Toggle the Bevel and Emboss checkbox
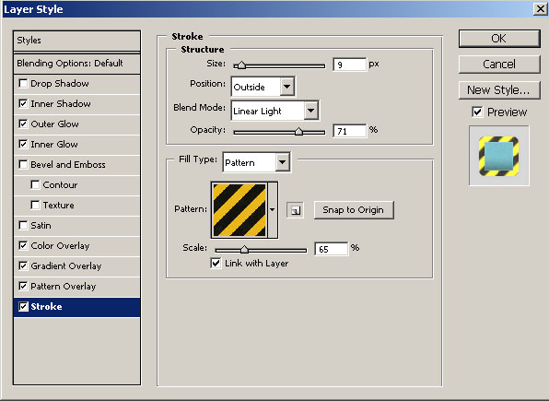Image resolution: width=549 pixels, height=401 pixels. pyautogui.click(x=23, y=164)
